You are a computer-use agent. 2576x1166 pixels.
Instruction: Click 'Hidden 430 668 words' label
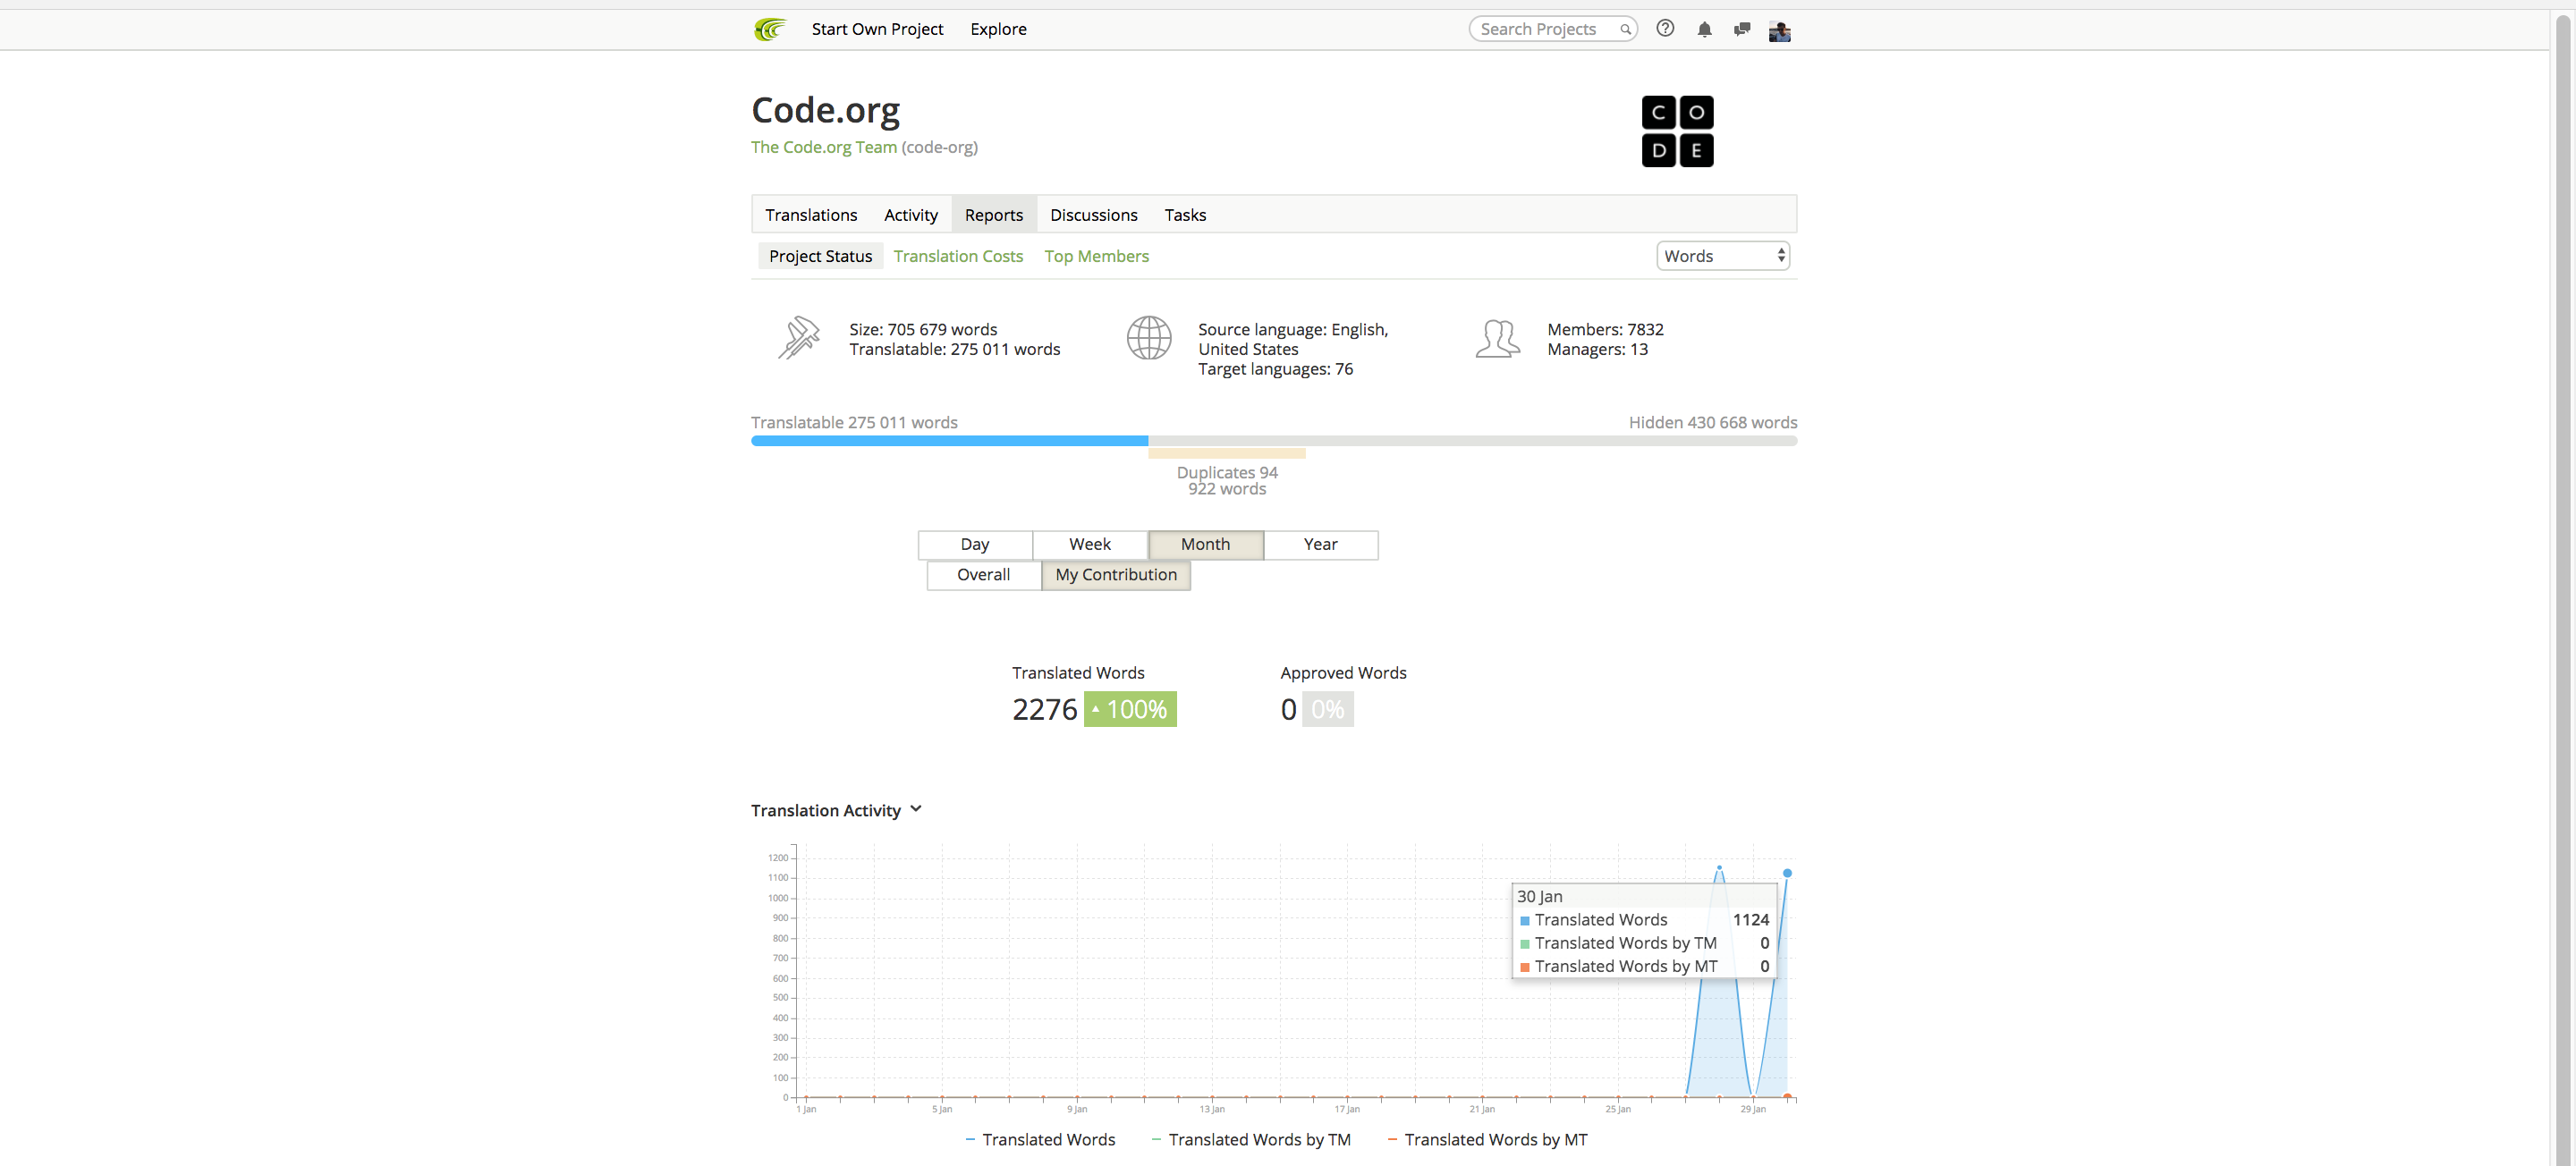[1713, 422]
